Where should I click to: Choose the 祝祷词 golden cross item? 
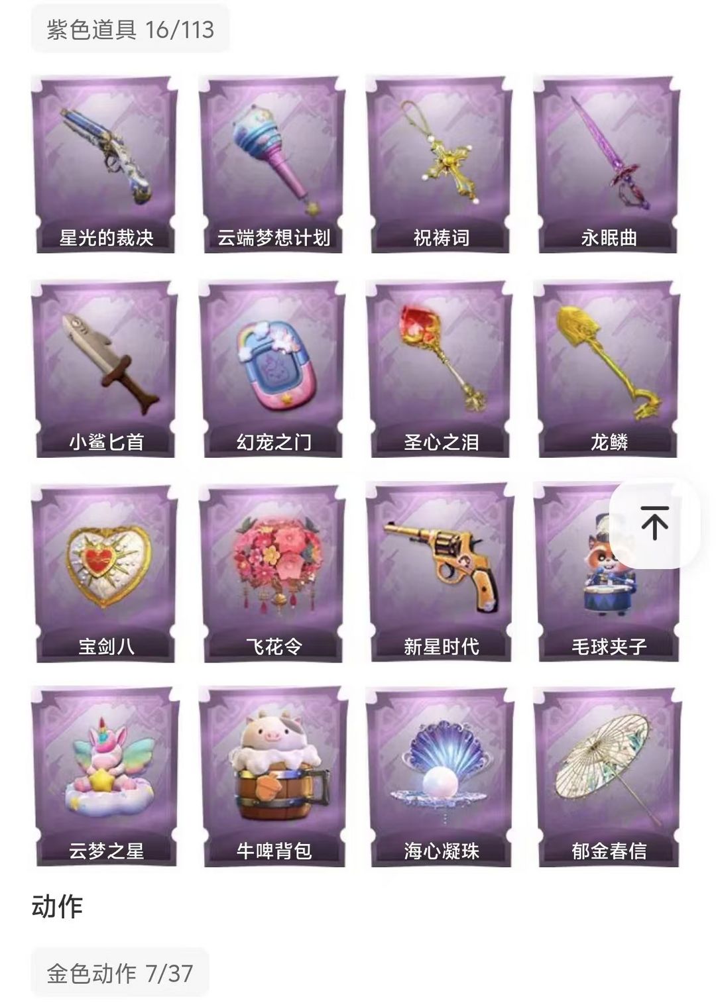click(440, 164)
